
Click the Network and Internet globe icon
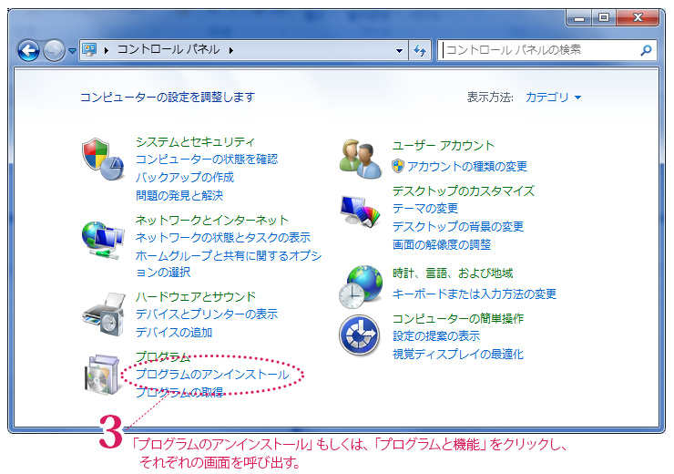click(102, 237)
